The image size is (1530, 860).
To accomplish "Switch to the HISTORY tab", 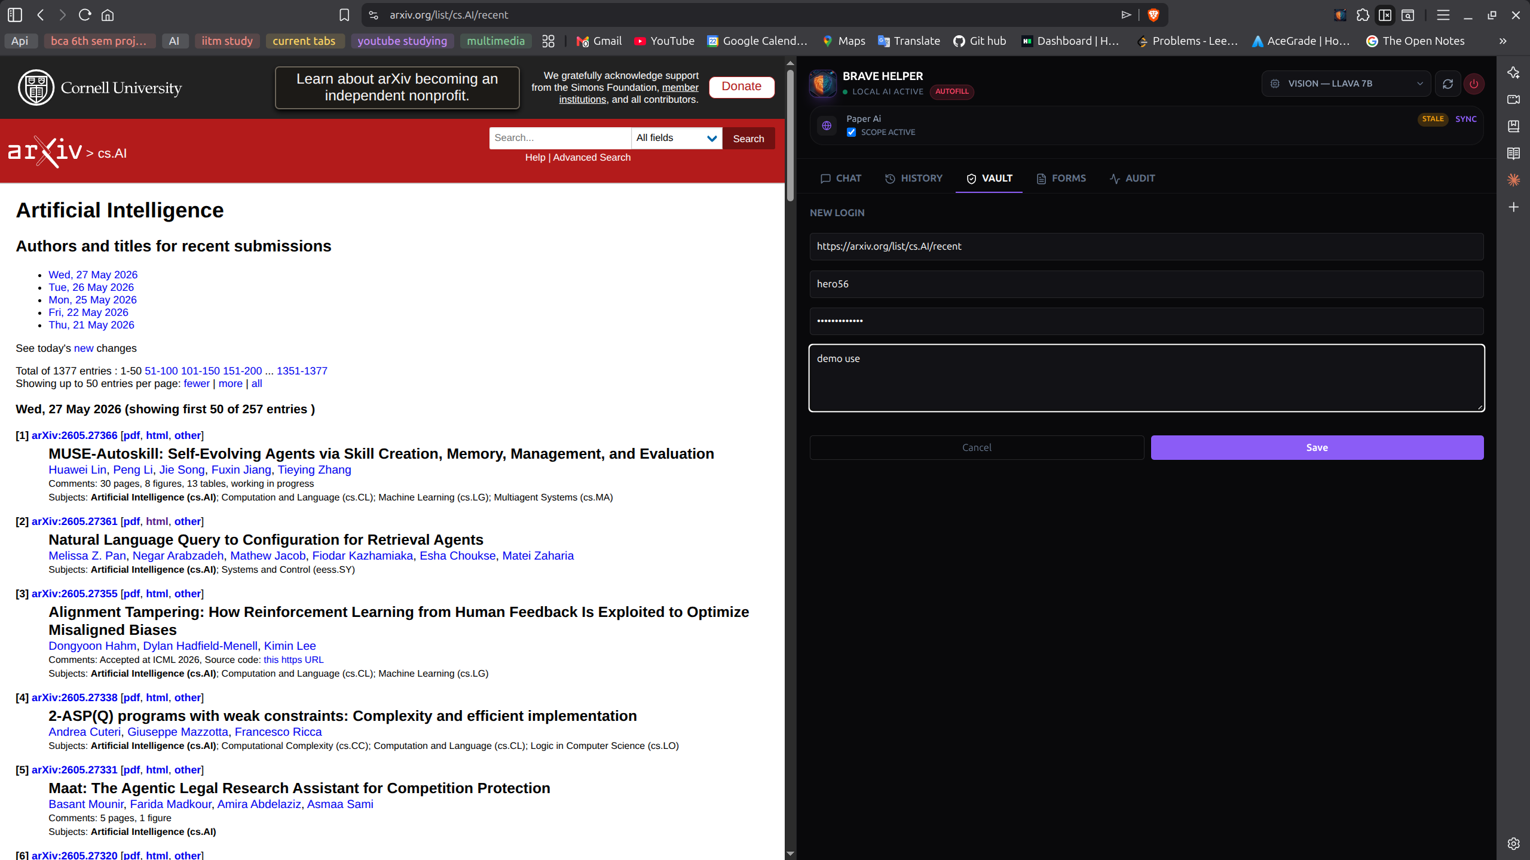I will 914,179.
